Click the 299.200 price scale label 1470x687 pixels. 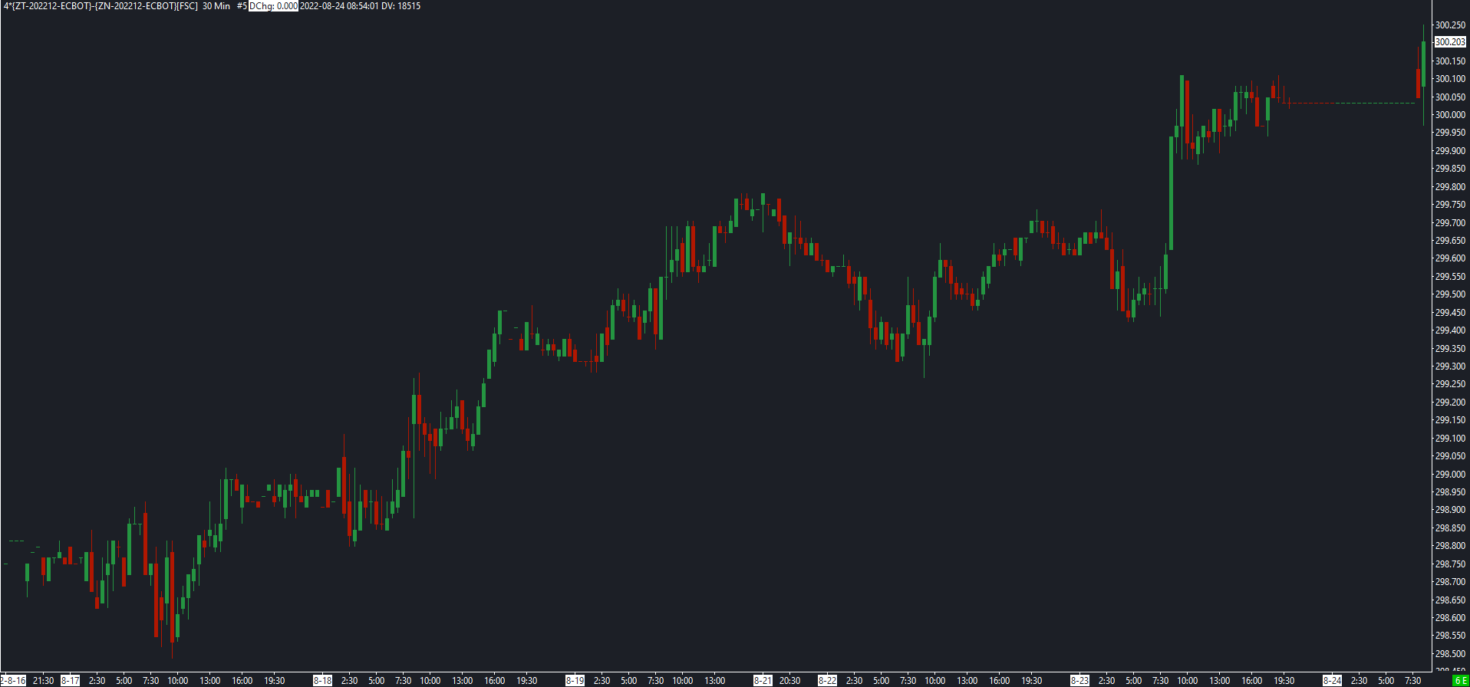pyautogui.click(x=1450, y=403)
